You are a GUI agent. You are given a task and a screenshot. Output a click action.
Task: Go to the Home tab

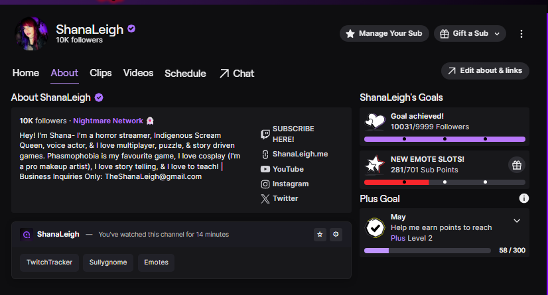tap(26, 73)
